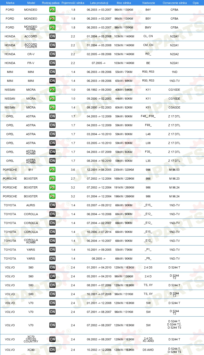Click the ON icon in the Mini 65kW row
Image resolution: width=204 pixels, height=355 pixels.
52,81
